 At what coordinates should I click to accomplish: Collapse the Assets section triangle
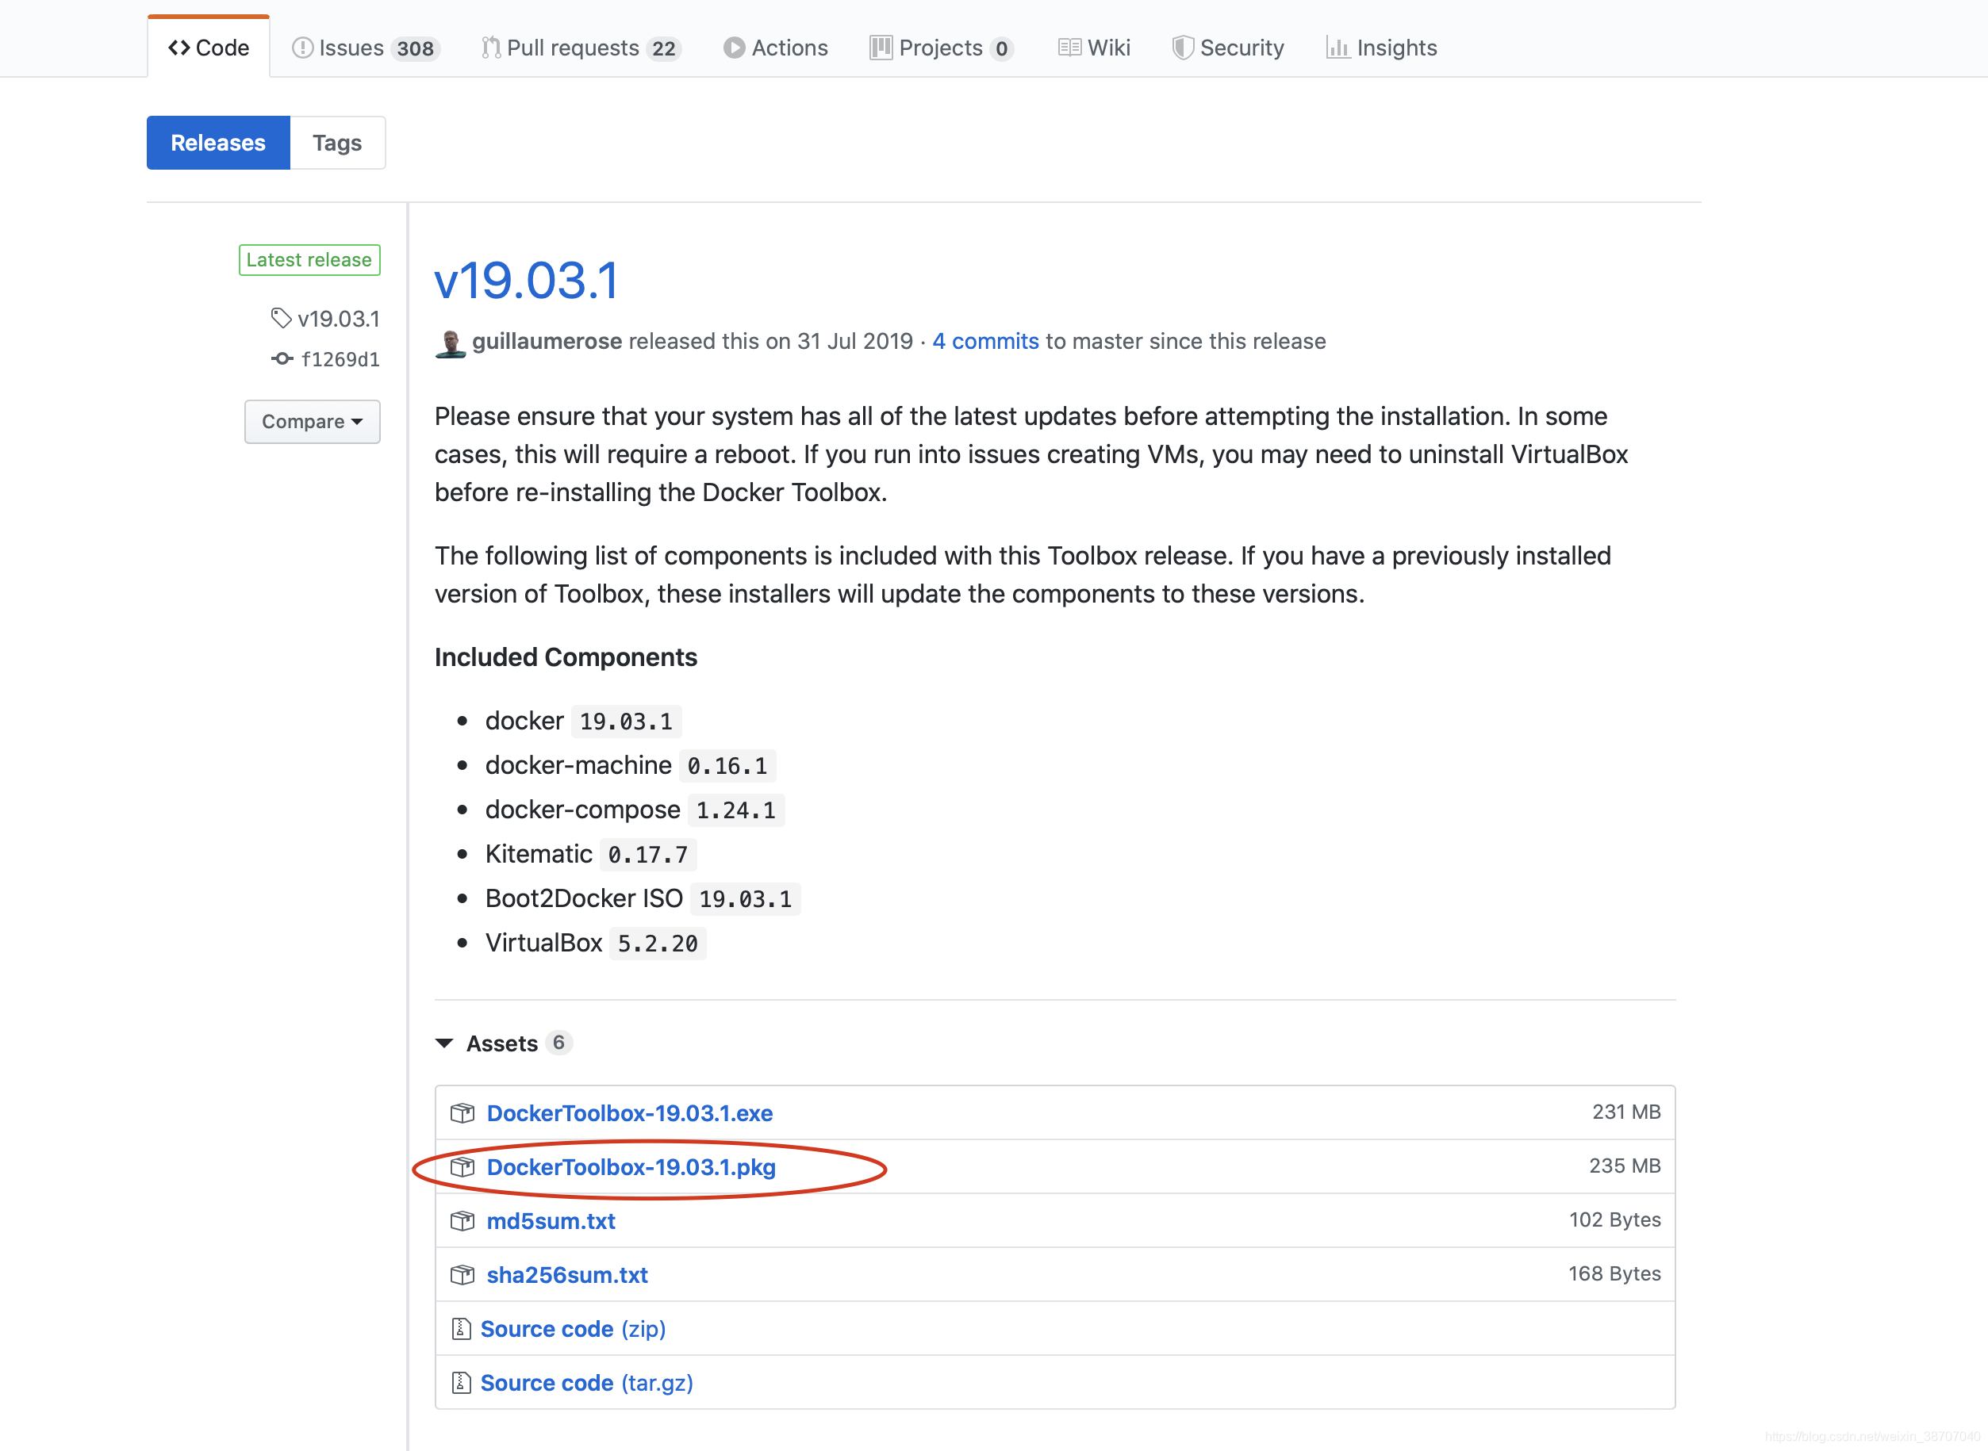445,1043
